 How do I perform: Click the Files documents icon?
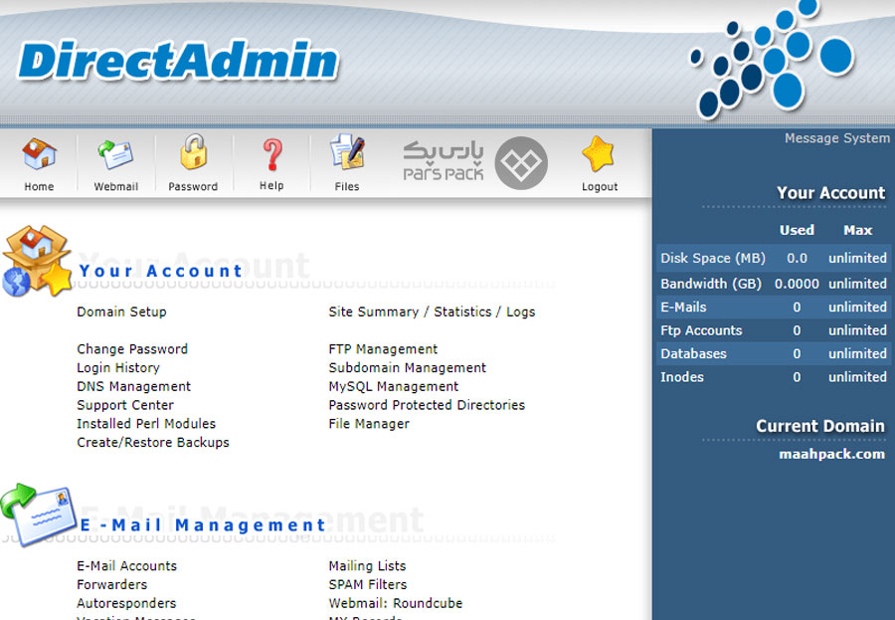(x=347, y=152)
